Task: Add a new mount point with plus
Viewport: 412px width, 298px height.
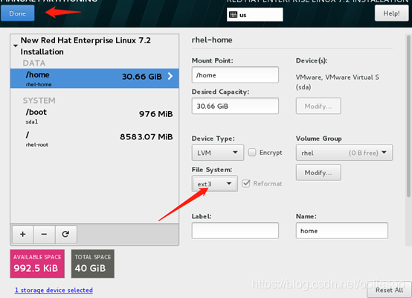Action: coord(23,234)
